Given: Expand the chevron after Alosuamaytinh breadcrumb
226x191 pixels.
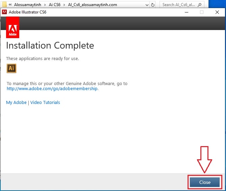Looking at the screenshot, I should coord(45,5).
